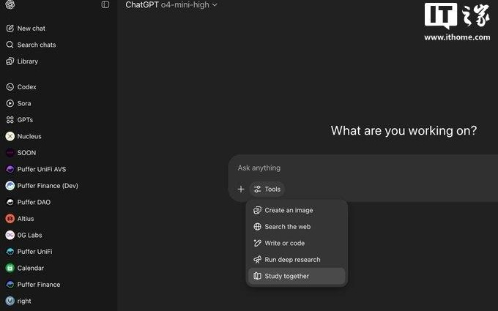Click the Search the web globe icon
This screenshot has width=498, height=311.
point(257,227)
